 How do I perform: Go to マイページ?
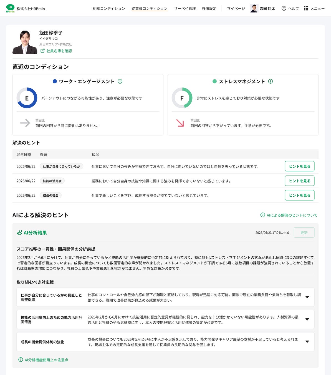236,9
